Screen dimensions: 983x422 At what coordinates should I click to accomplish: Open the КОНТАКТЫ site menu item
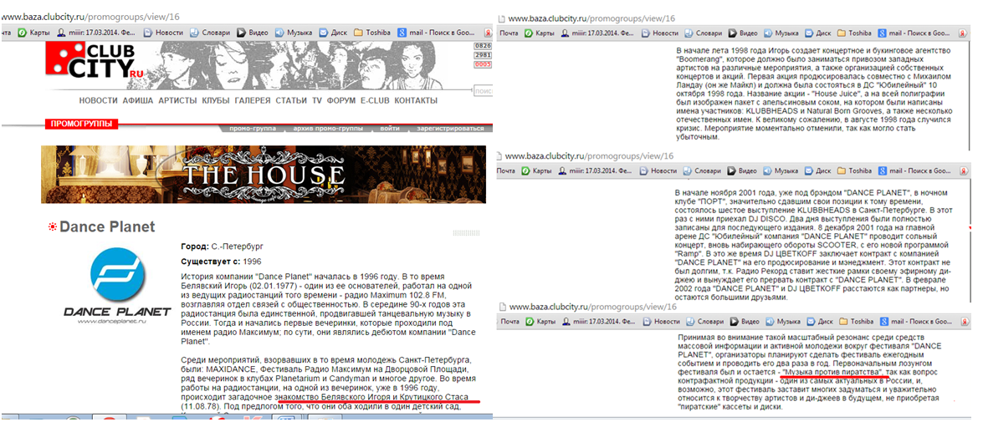pyautogui.click(x=417, y=100)
